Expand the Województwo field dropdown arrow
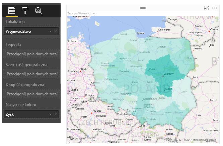Viewport: 223px width, 146px height. (x=50, y=31)
